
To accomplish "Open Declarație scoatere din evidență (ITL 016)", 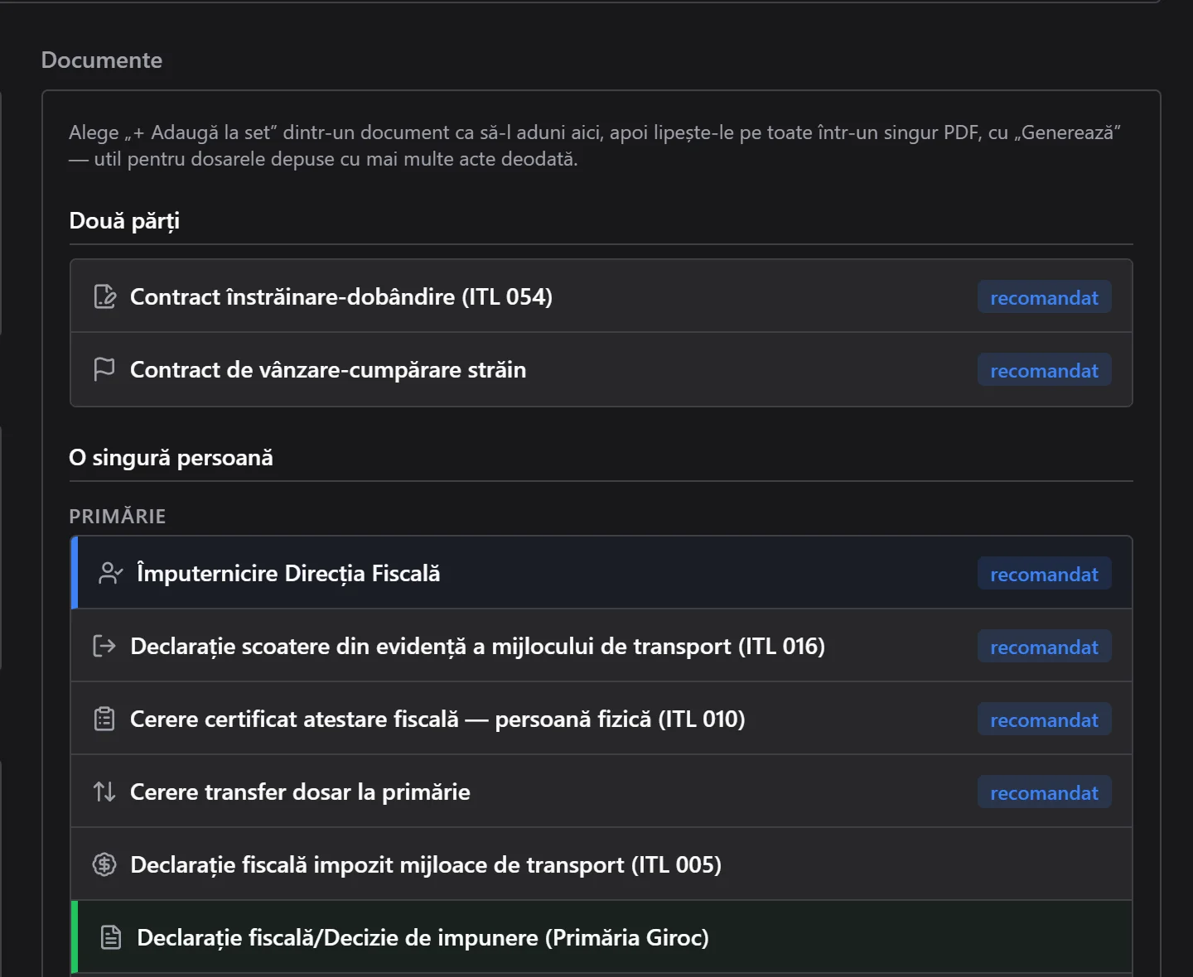I will [601, 646].
